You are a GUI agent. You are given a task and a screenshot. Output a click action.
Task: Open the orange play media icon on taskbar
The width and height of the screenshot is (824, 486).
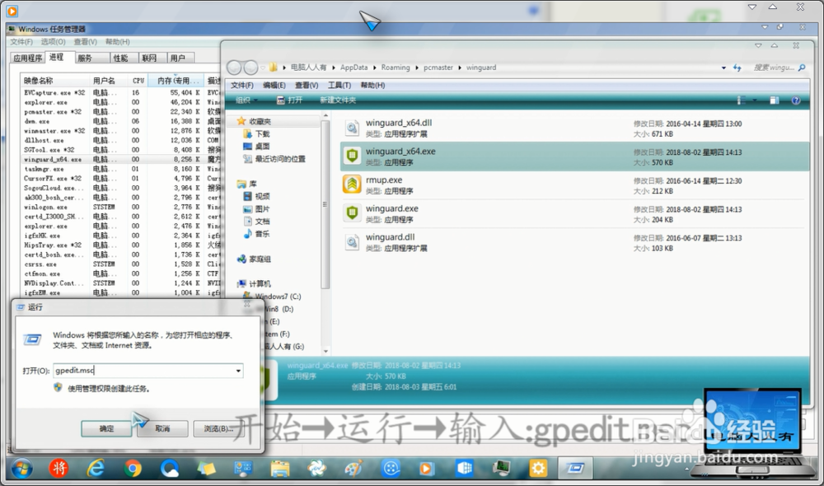426,468
